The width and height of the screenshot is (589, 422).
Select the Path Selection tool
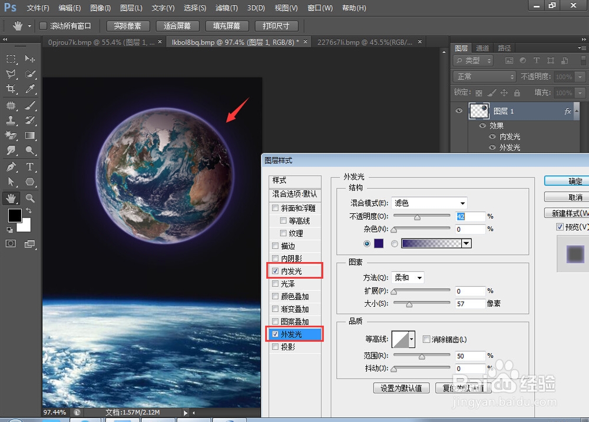(x=11, y=182)
